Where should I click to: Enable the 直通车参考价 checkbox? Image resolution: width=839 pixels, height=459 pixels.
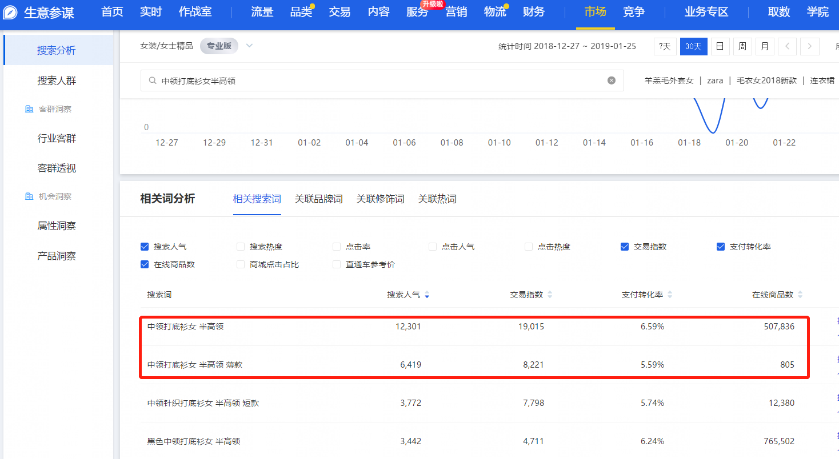click(x=337, y=264)
